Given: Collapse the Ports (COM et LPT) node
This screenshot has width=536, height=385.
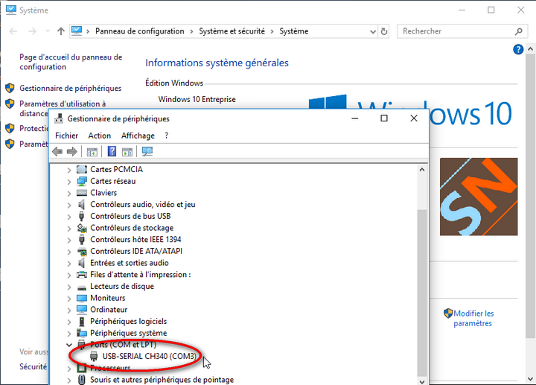Looking at the screenshot, I should coord(69,345).
